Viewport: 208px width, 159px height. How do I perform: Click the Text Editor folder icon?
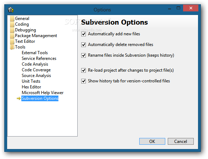(12, 41)
